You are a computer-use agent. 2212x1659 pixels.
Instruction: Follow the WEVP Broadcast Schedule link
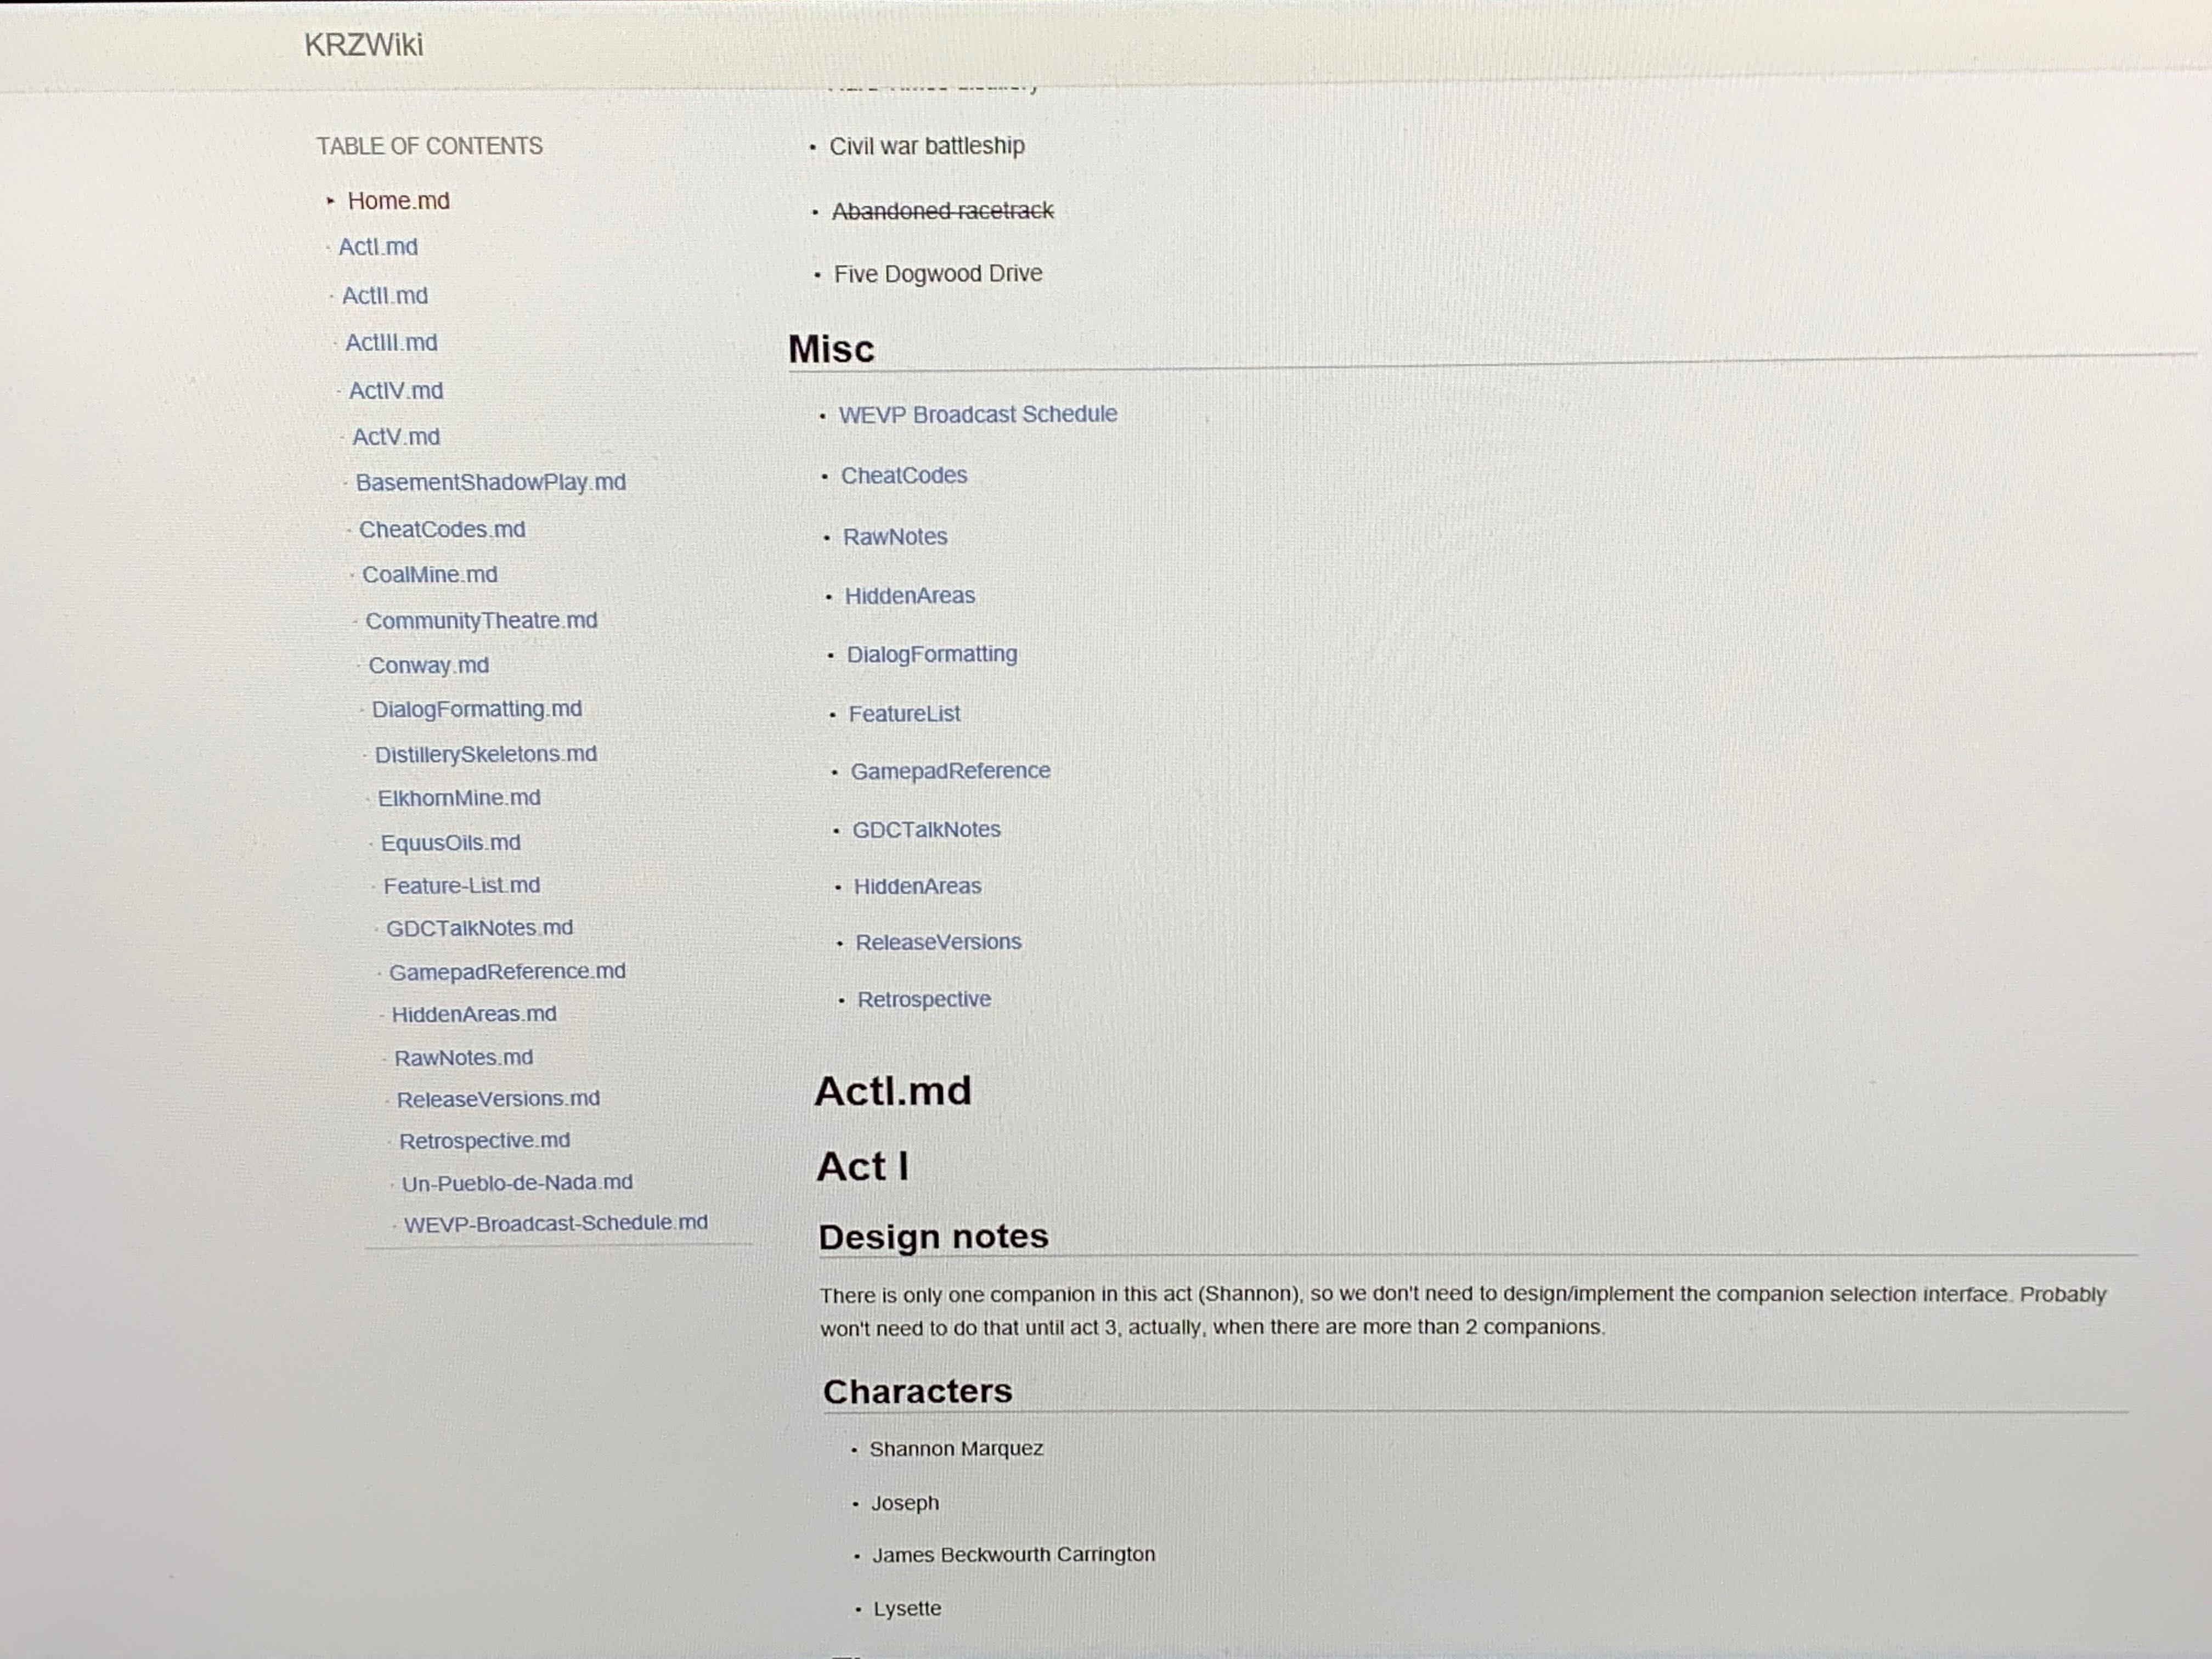pos(977,414)
